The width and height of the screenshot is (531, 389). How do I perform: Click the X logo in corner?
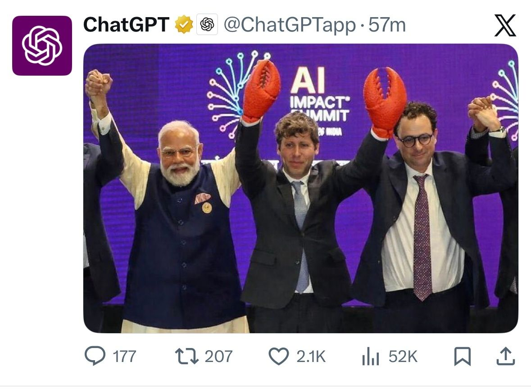click(x=505, y=25)
